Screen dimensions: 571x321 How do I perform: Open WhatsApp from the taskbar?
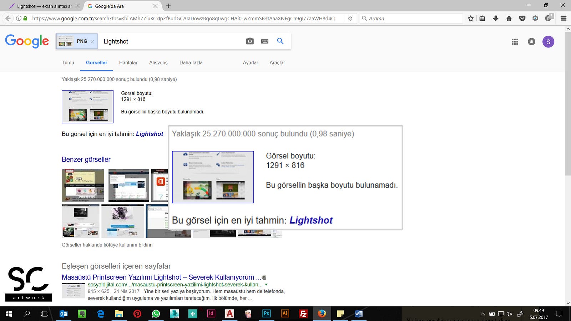[156, 314]
